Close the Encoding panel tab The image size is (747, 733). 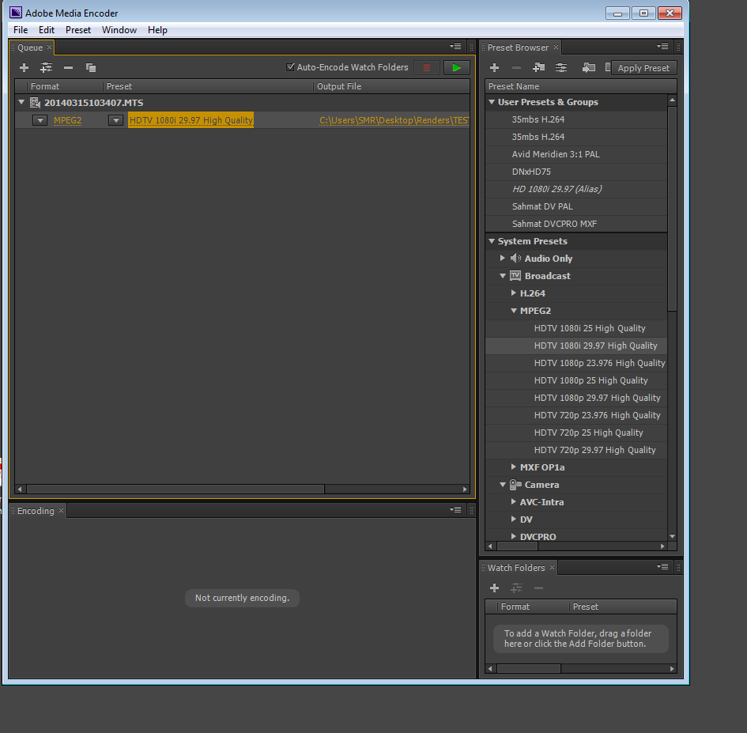[61, 511]
